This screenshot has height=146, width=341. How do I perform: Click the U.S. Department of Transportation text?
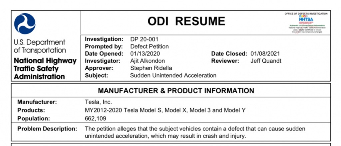[40, 46]
